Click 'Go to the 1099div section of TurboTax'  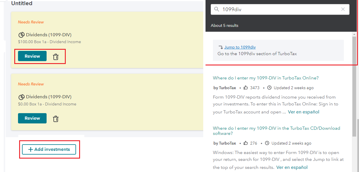click(x=257, y=54)
